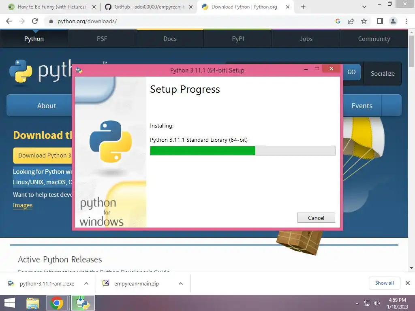This screenshot has height=311, width=415.
Task: Close the GitHub empyrean tab
Action: [191, 7]
